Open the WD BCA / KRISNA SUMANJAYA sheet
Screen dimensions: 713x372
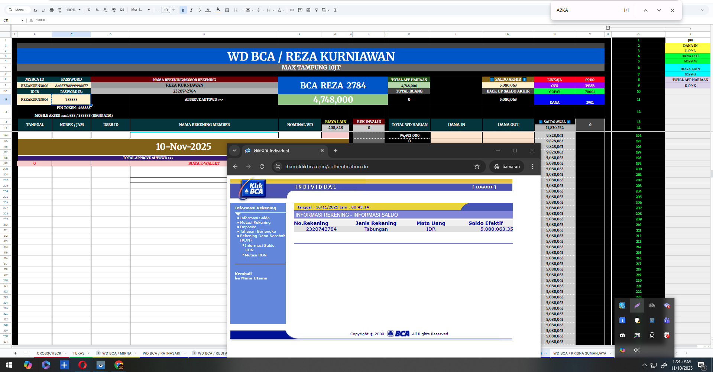580,353
